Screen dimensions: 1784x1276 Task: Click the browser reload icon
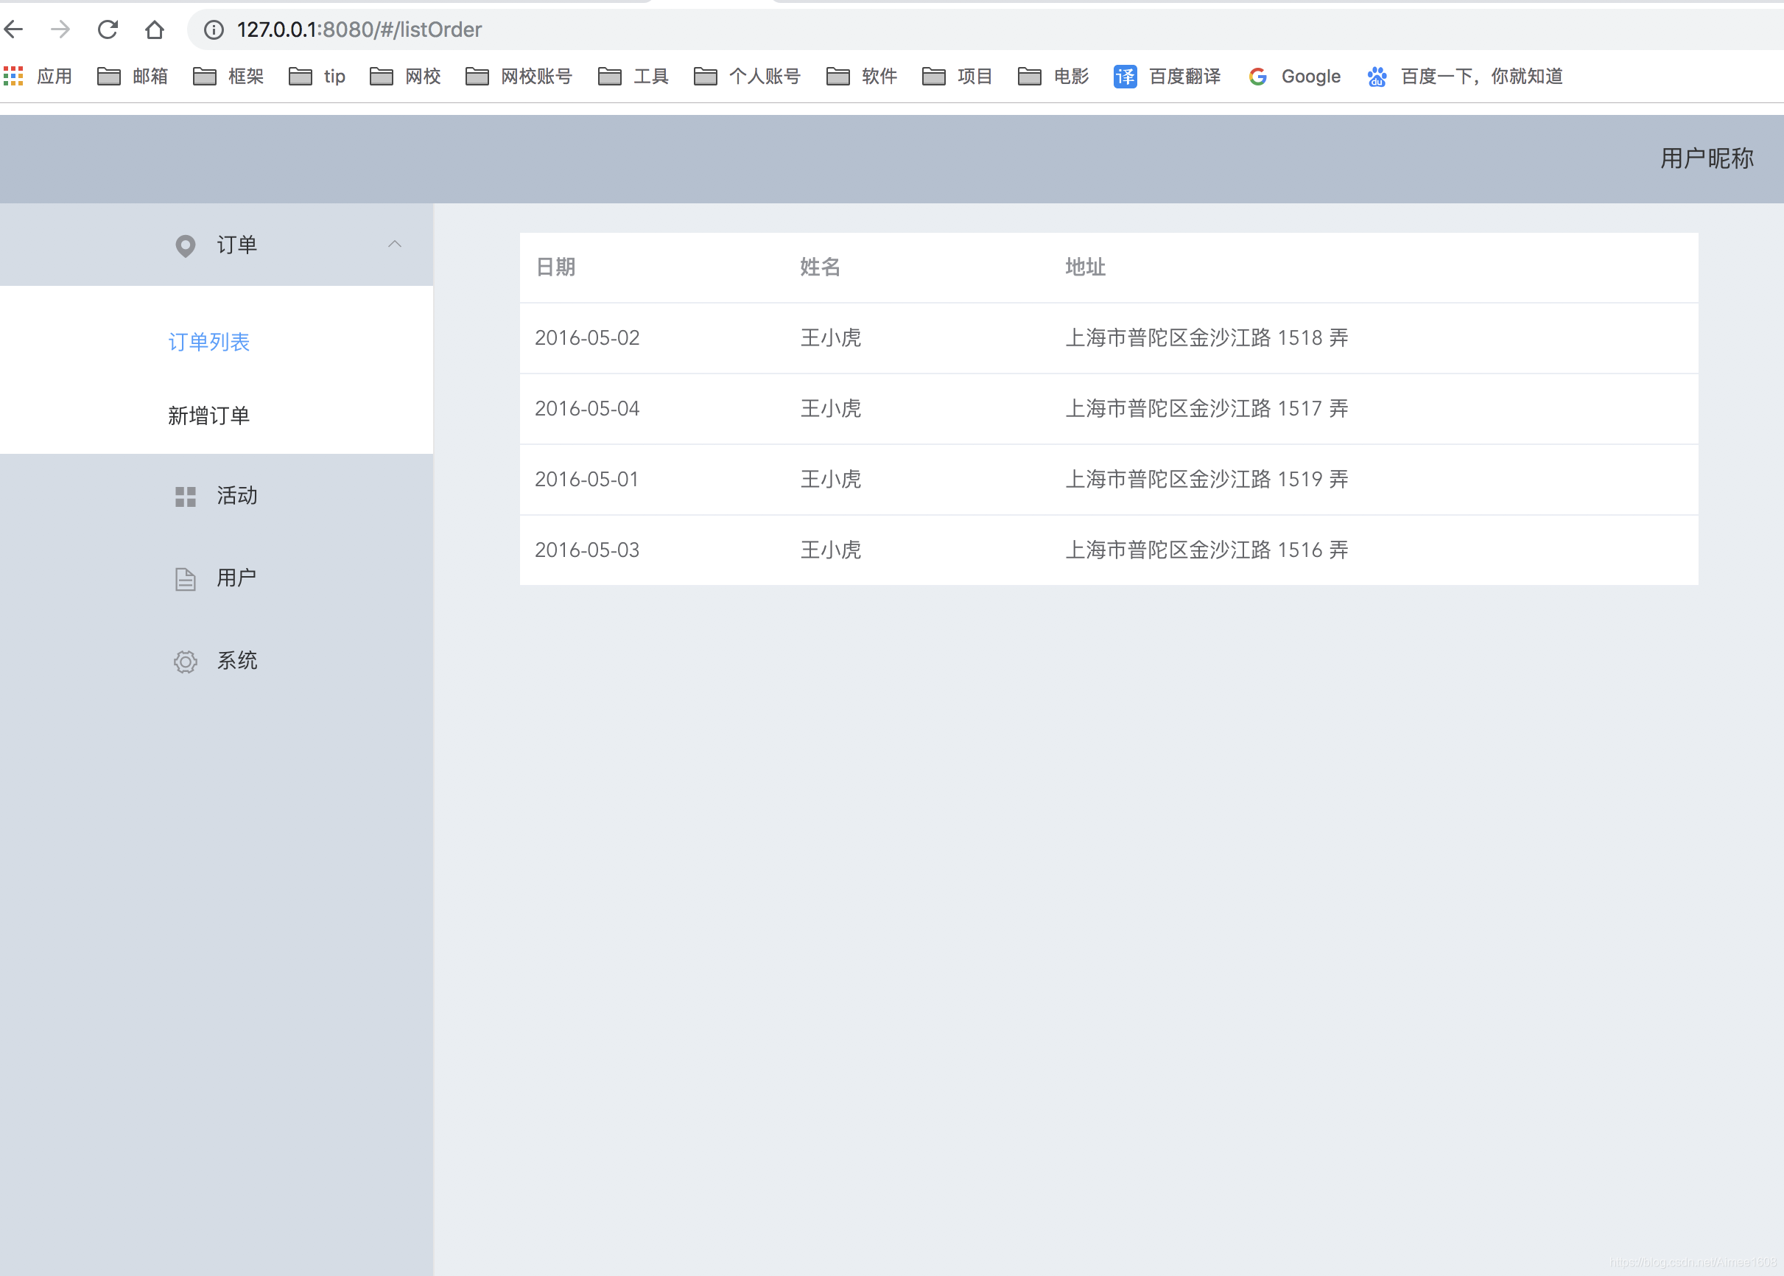click(x=108, y=30)
